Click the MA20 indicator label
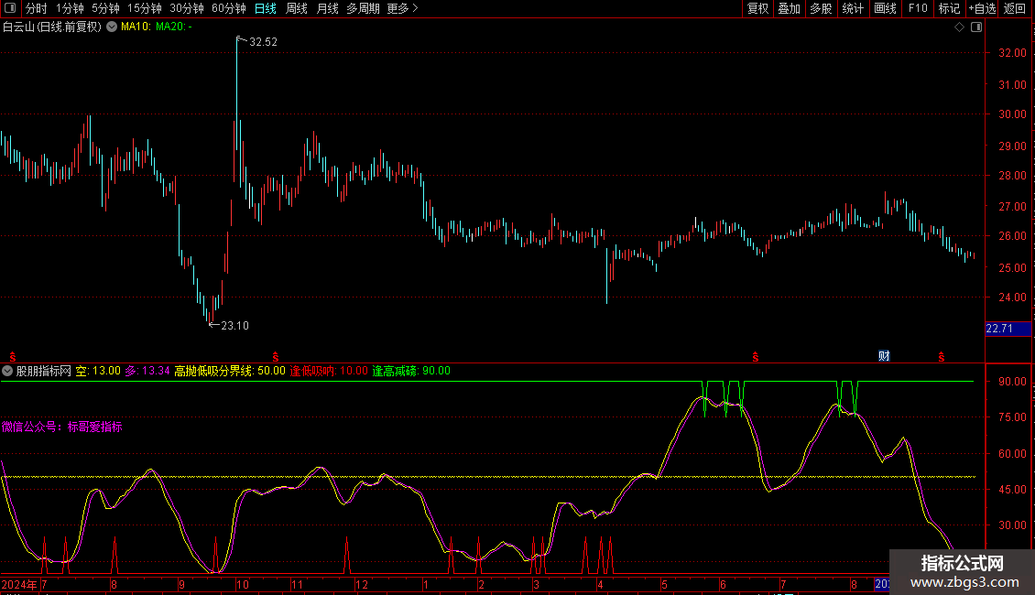1035x595 pixels. 174,27
